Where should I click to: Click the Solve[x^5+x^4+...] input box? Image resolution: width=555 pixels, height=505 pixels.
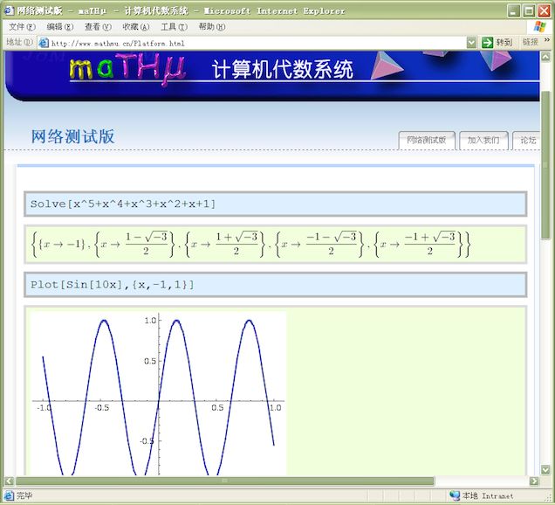[276, 204]
